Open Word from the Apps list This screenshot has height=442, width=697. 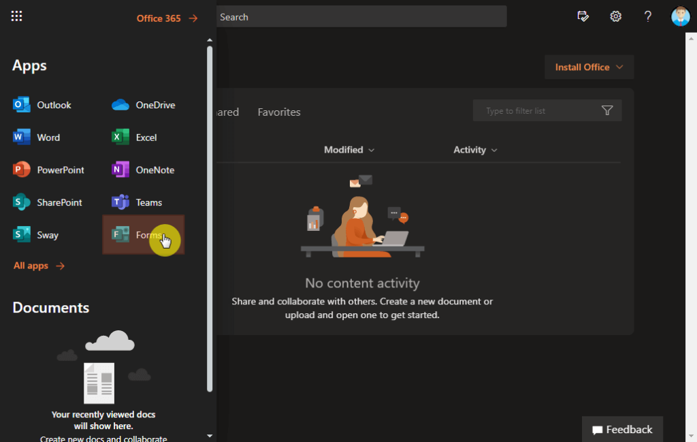[x=37, y=138]
